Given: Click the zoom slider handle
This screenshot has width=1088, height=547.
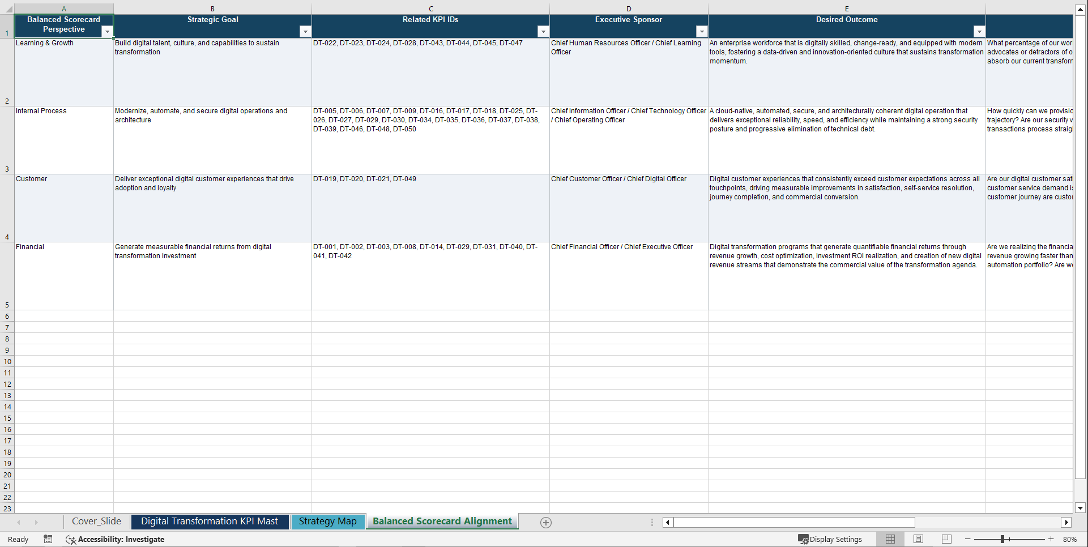Looking at the screenshot, I should pyautogui.click(x=1002, y=539).
